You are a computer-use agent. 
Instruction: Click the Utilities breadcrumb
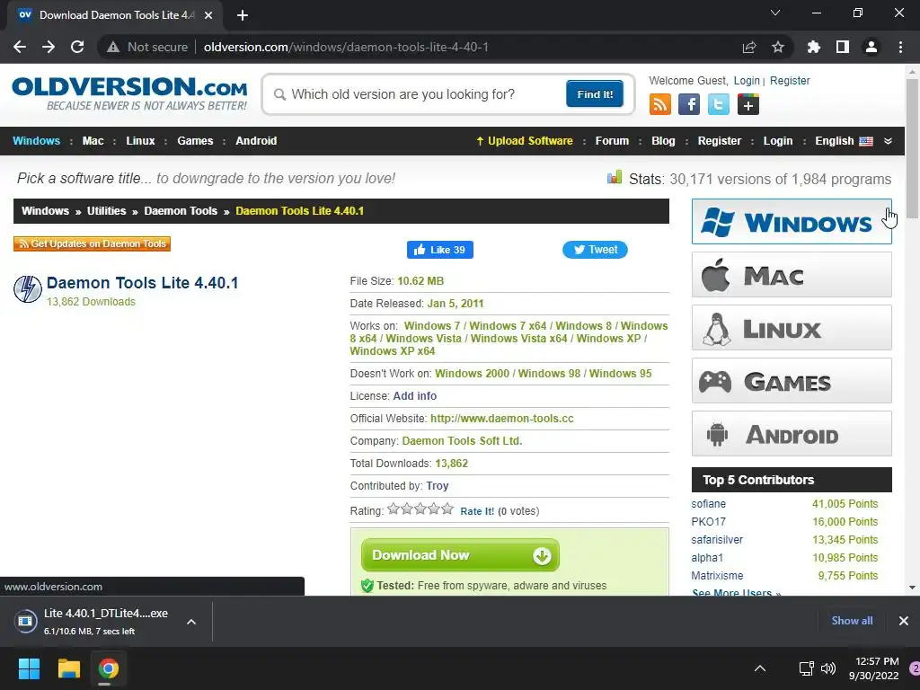(x=106, y=211)
